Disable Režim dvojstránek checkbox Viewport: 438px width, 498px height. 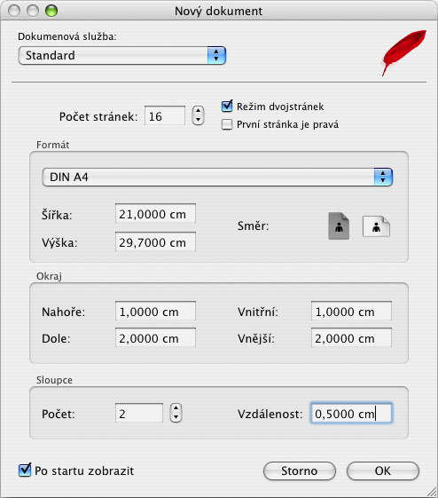tap(227, 106)
